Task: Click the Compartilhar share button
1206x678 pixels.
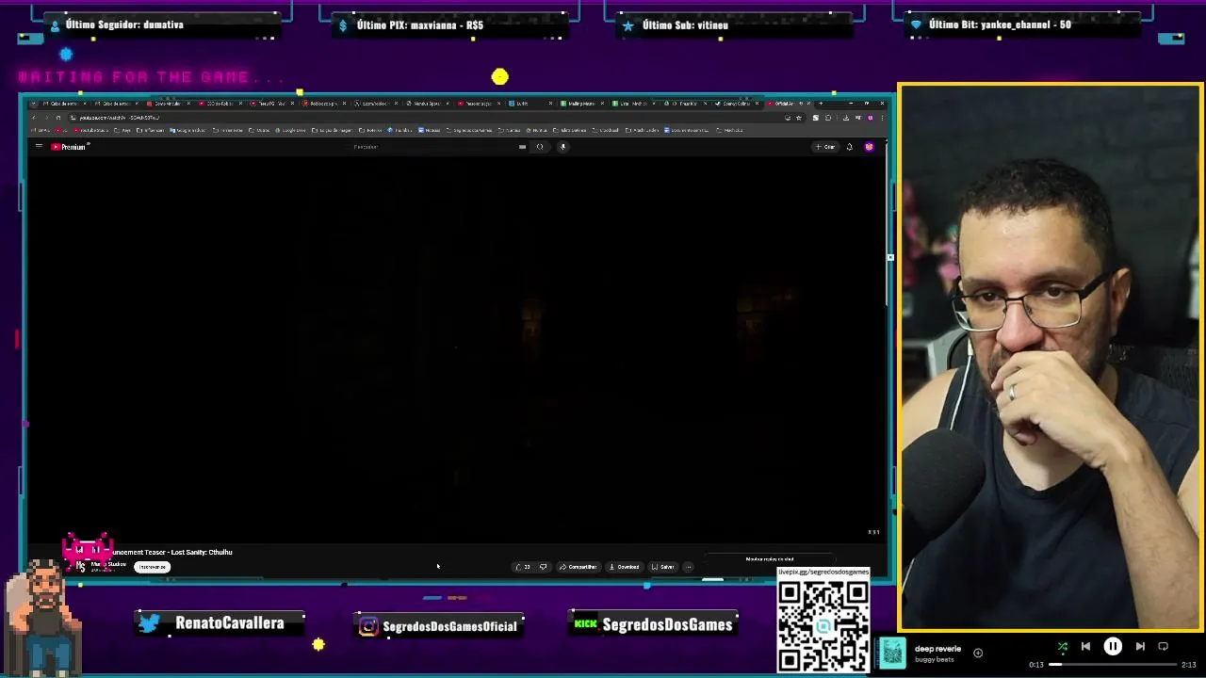Action: click(579, 567)
